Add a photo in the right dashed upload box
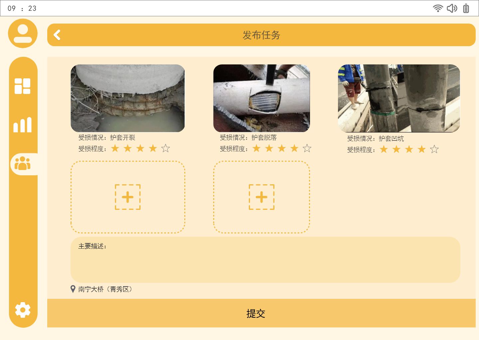This screenshot has height=340, width=479. pos(261,197)
